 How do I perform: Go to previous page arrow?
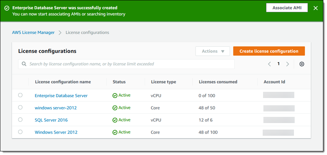coord(269,64)
